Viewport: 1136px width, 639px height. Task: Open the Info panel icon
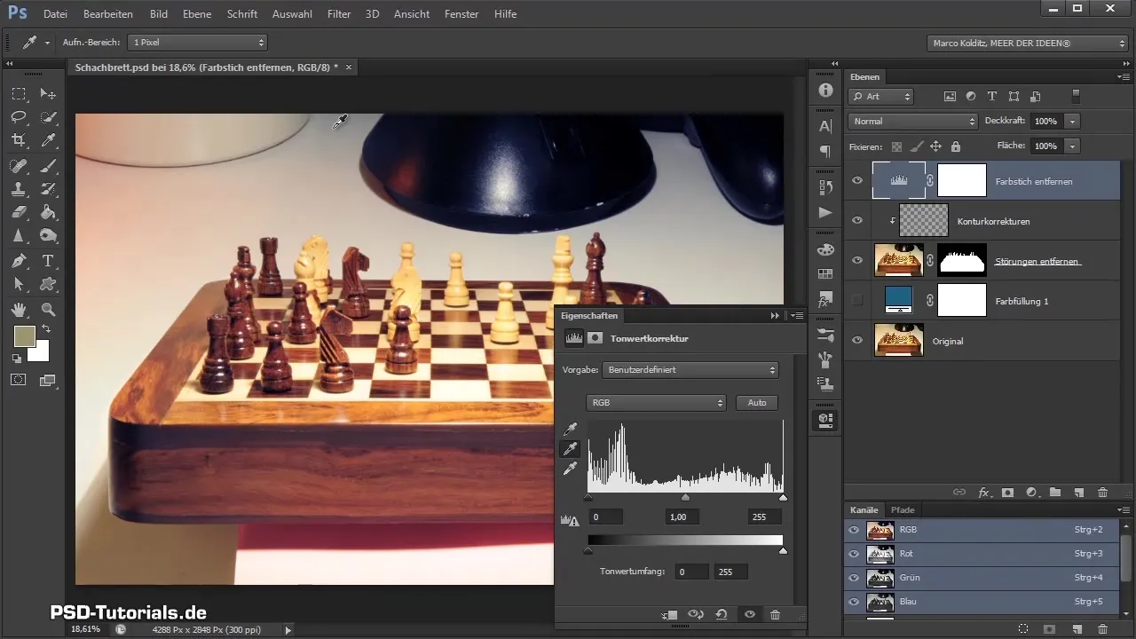pyautogui.click(x=825, y=91)
